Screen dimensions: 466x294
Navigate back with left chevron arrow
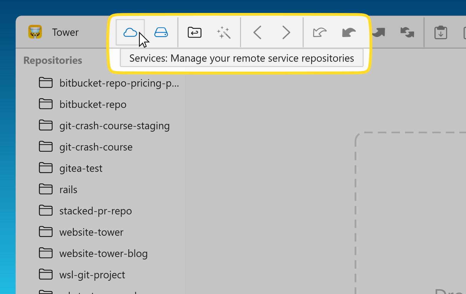[x=257, y=32]
